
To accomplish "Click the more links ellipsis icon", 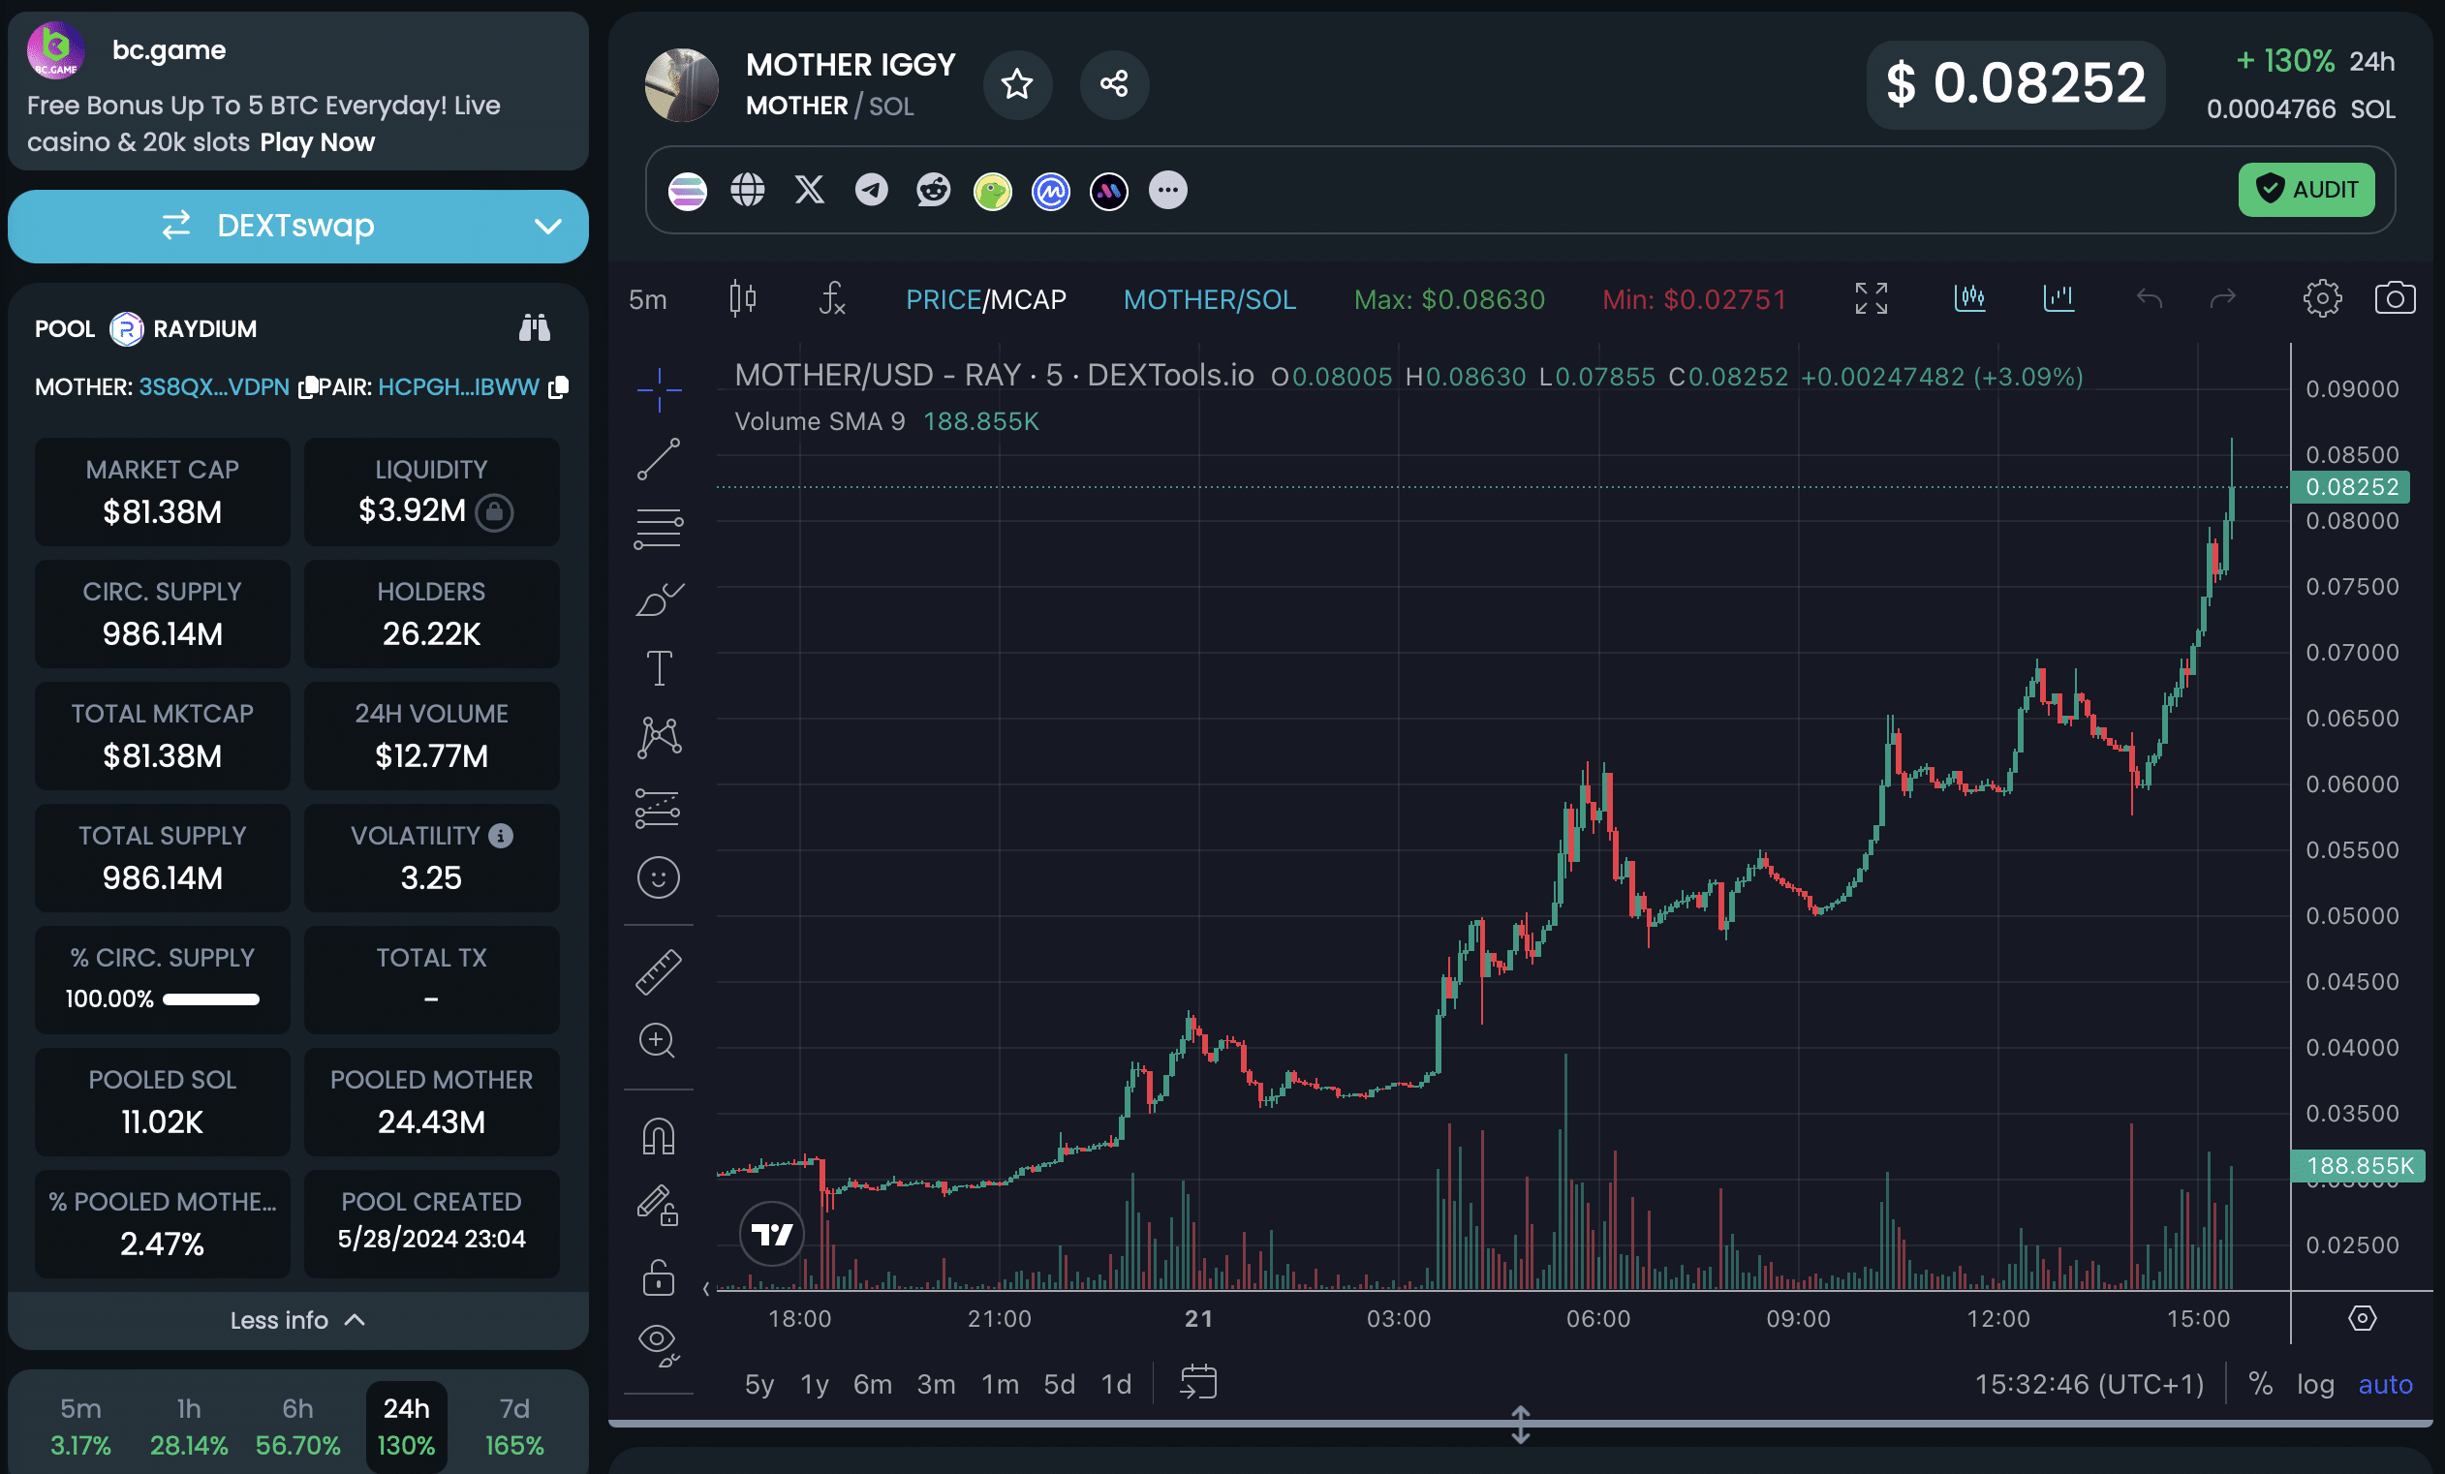I will tap(1168, 190).
